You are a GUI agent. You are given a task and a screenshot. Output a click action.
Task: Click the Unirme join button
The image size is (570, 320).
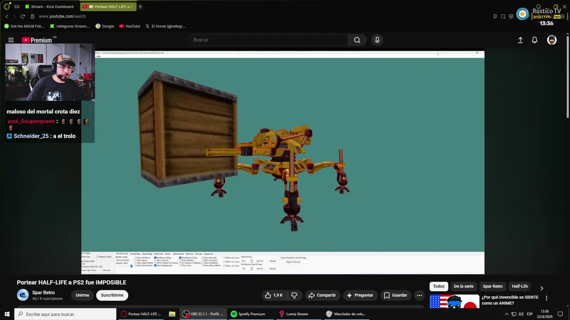[x=82, y=295]
